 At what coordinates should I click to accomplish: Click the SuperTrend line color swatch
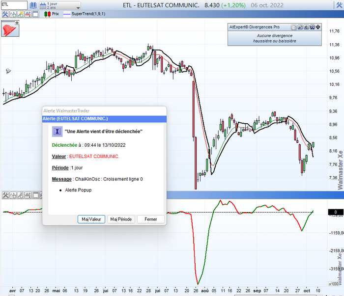point(67,14)
